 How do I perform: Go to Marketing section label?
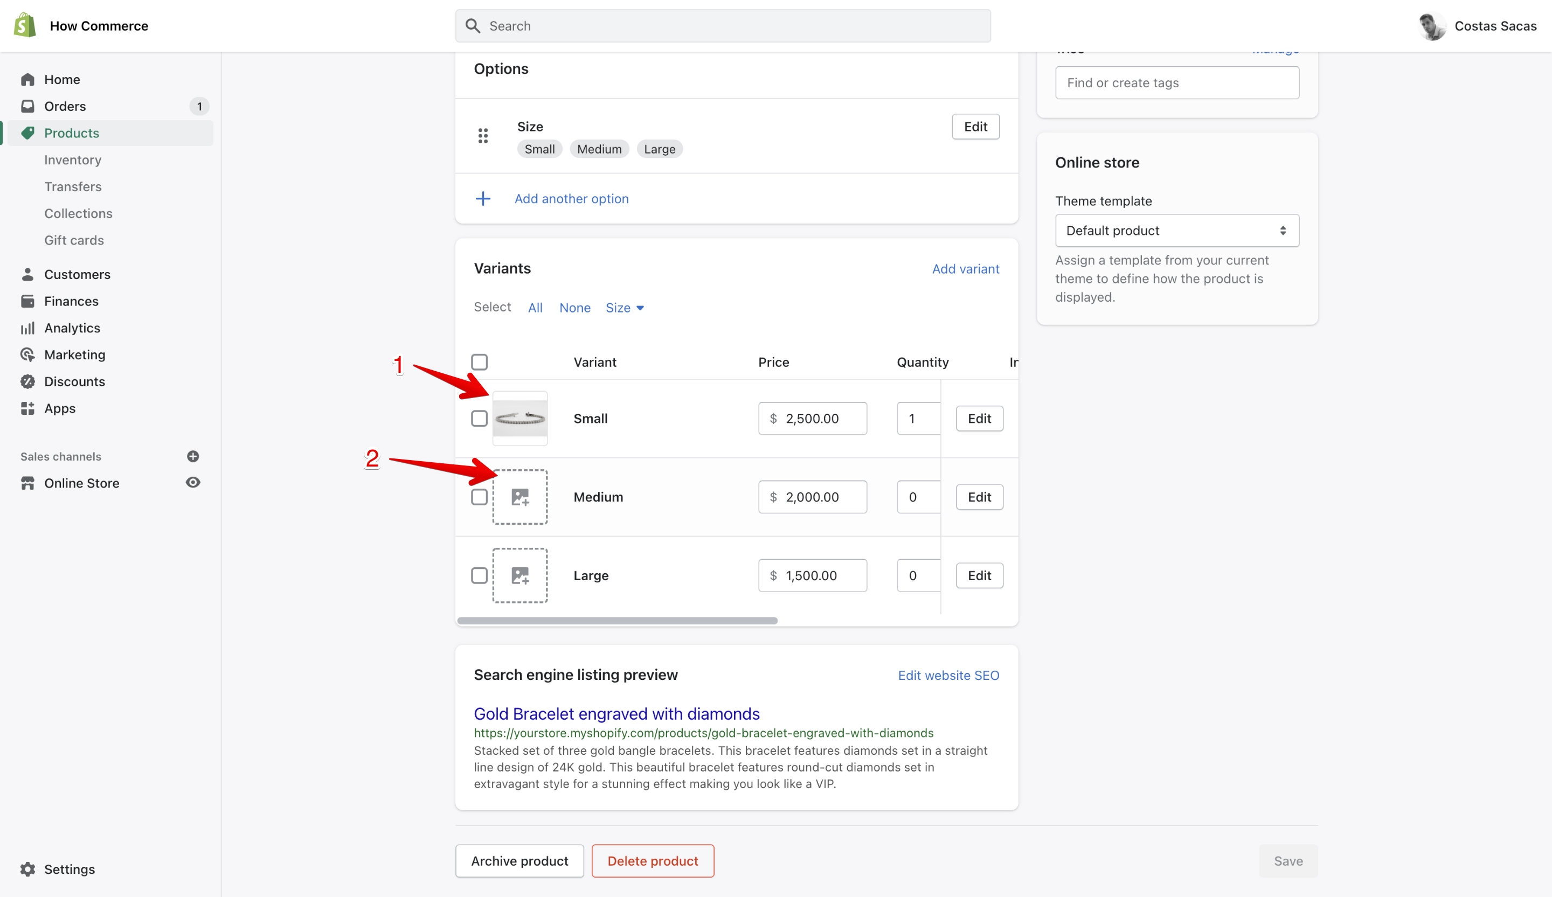(x=74, y=354)
